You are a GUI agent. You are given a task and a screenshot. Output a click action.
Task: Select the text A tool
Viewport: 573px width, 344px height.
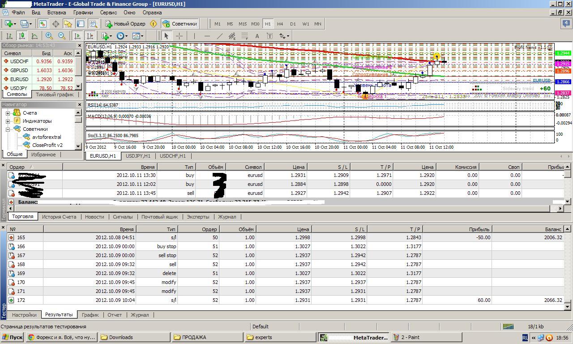pos(257,36)
